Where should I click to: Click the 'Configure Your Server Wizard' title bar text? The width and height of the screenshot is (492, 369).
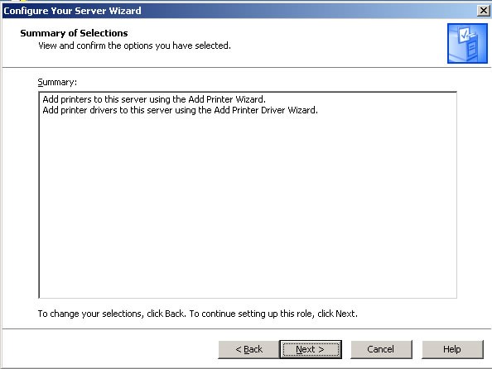click(x=73, y=11)
